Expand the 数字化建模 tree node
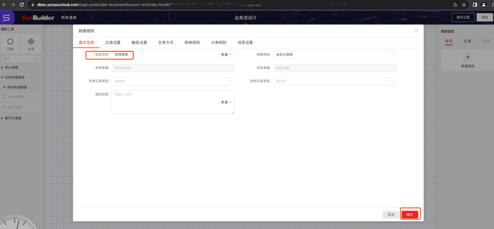The height and width of the screenshot is (229, 494). pos(2,118)
